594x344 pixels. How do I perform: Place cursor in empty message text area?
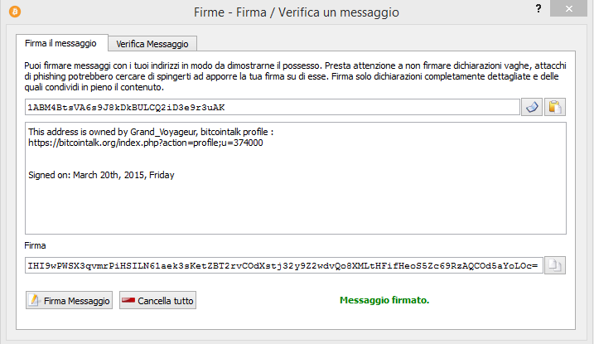pos(296,206)
